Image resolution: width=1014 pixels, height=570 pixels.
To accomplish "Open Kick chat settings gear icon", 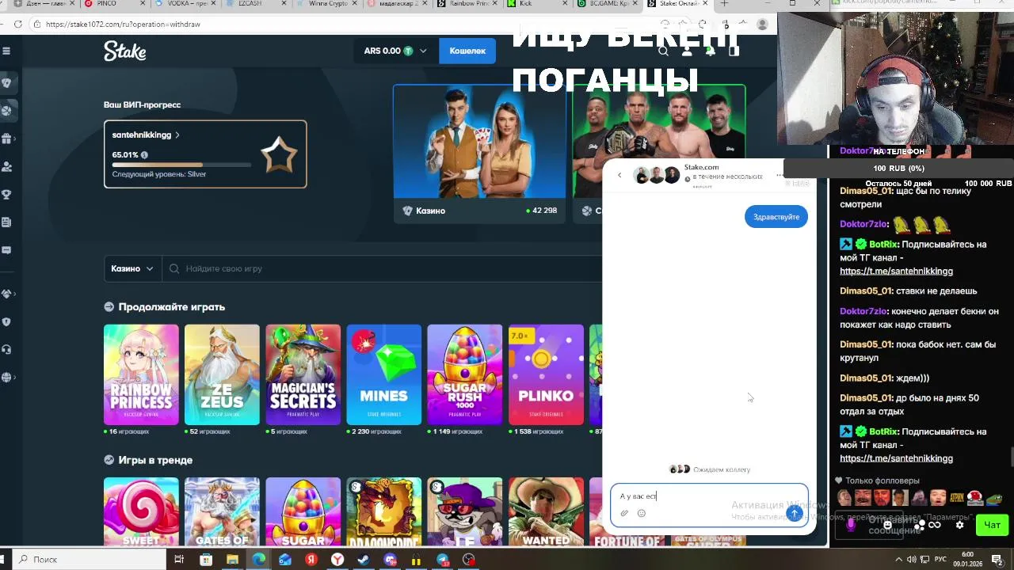I will [959, 525].
